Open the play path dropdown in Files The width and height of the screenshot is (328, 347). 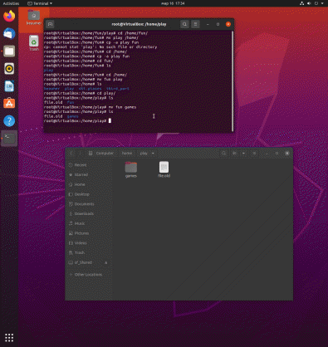[153, 153]
